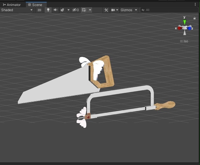Click the Gizmos button
The height and width of the screenshot is (165, 200).
[126, 10]
